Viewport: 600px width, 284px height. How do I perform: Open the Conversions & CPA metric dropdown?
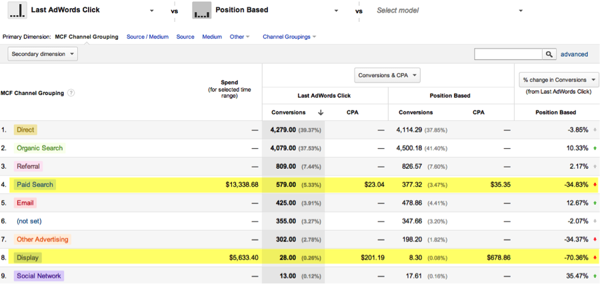point(387,75)
